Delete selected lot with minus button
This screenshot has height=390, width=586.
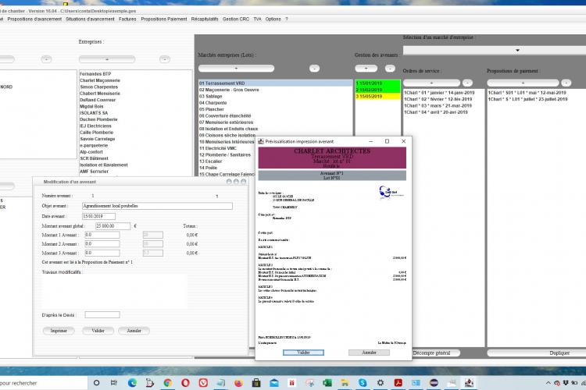click(314, 69)
